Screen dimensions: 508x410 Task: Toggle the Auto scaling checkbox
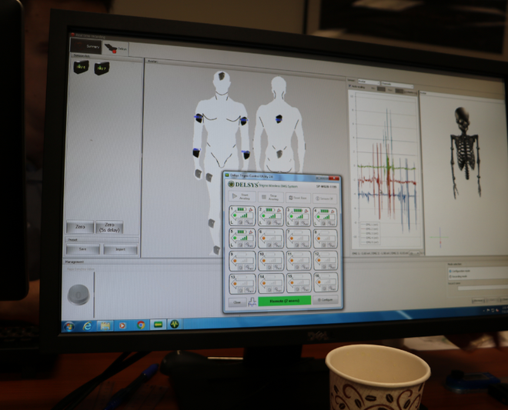[350, 86]
